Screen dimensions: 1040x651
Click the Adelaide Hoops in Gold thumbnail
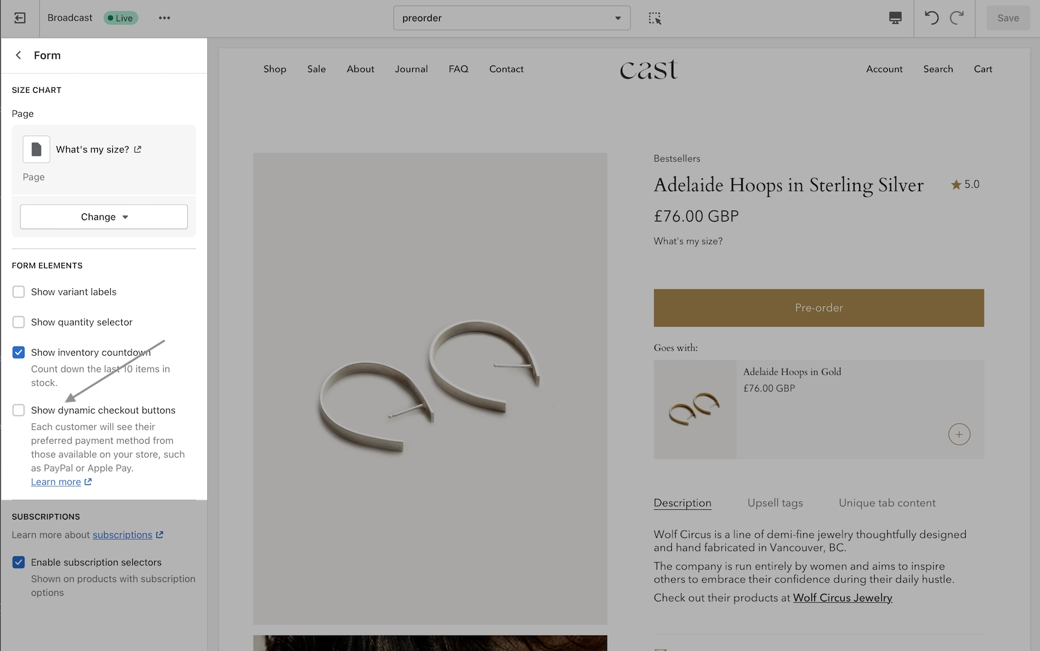coord(694,409)
